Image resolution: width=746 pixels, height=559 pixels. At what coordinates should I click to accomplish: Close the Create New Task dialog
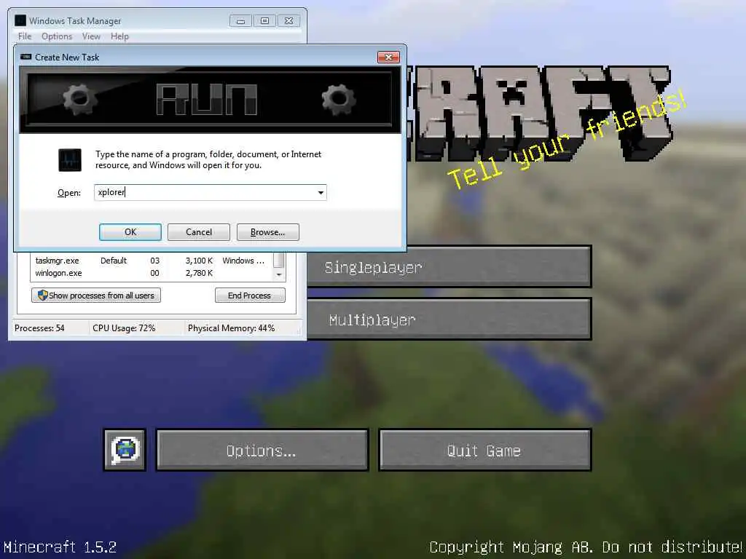[388, 57]
